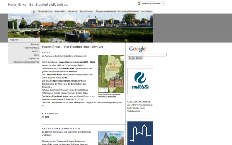Image resolution: width=232 pixels, height=145 pixels.
Task: Open the Gemeinde menu item
Action: [x=73, y=11]
